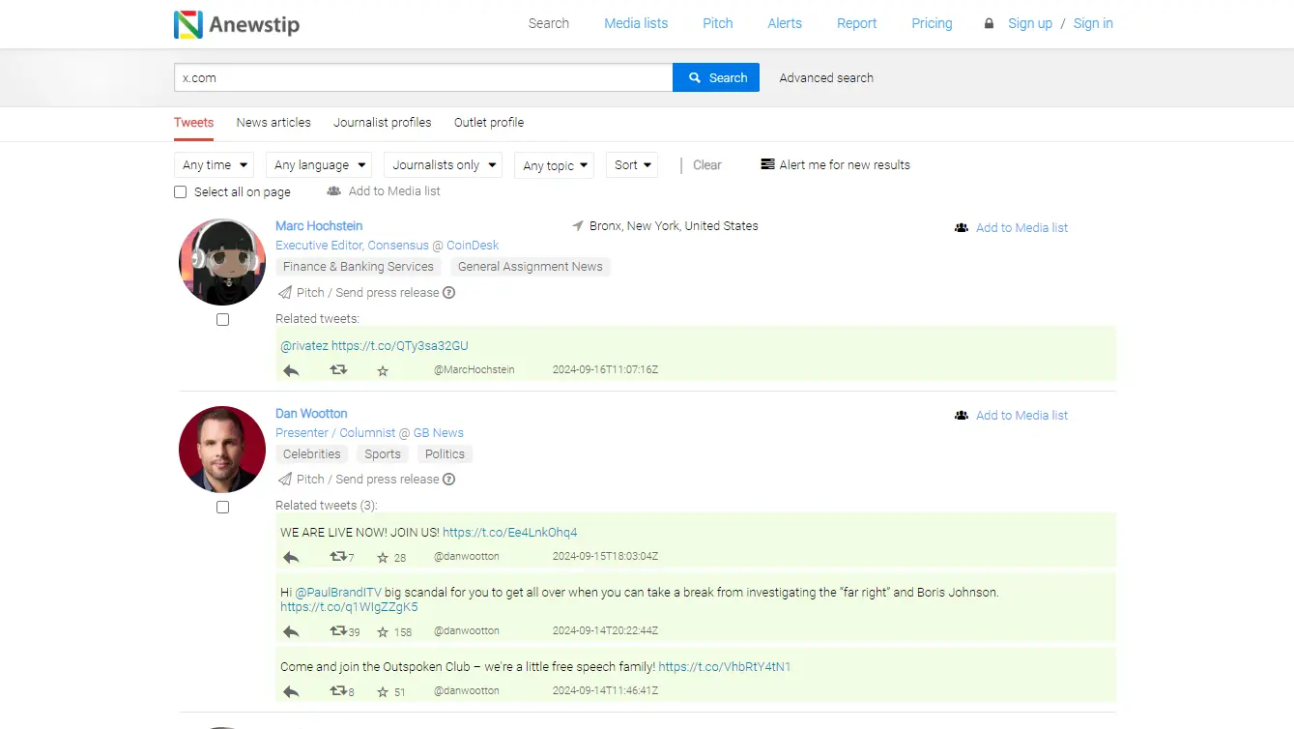Click paper plane icon in Dan Wootton's Pitch row
The image size is (1294, 729).
[285, 479]
